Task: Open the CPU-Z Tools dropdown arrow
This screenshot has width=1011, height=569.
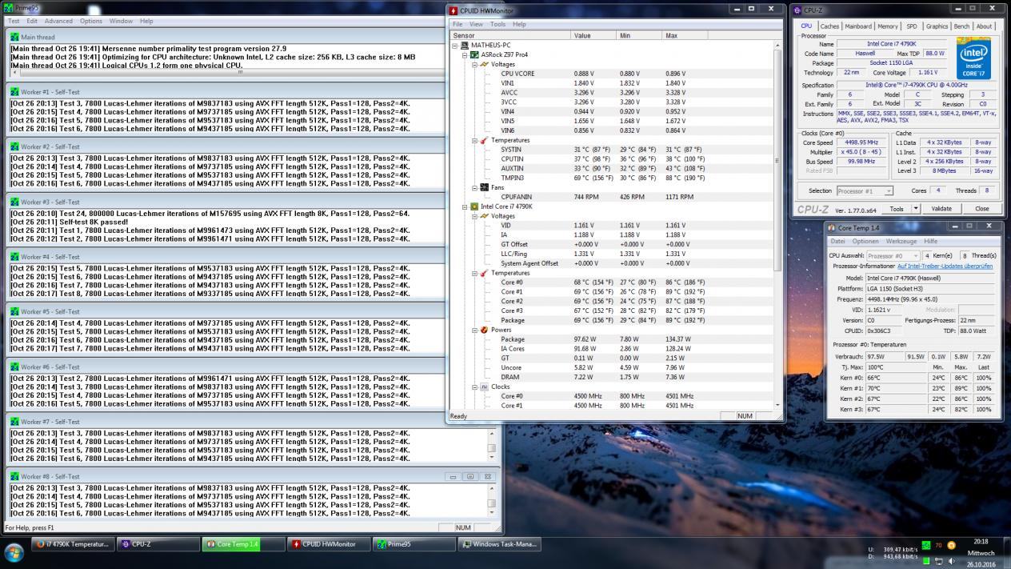Action: coord(916,209)
